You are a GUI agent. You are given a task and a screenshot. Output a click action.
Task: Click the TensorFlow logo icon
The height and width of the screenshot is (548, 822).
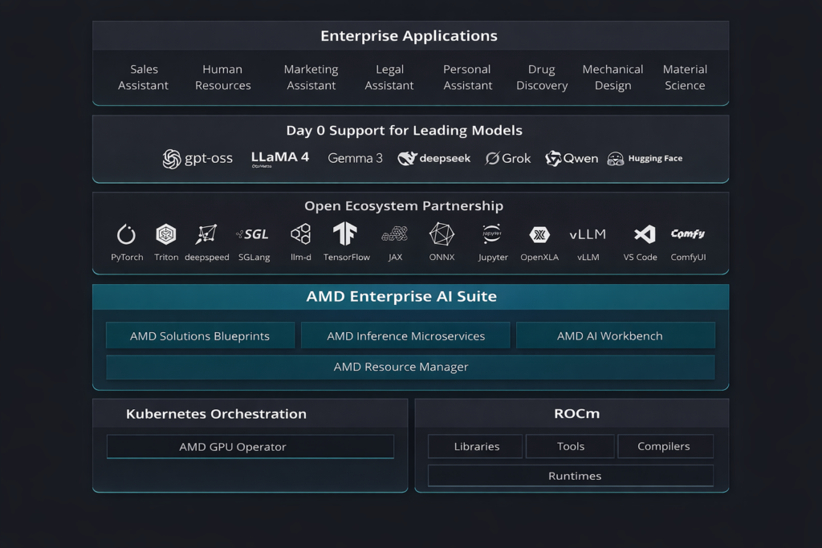pyautogui.click(x=345, y=234)
